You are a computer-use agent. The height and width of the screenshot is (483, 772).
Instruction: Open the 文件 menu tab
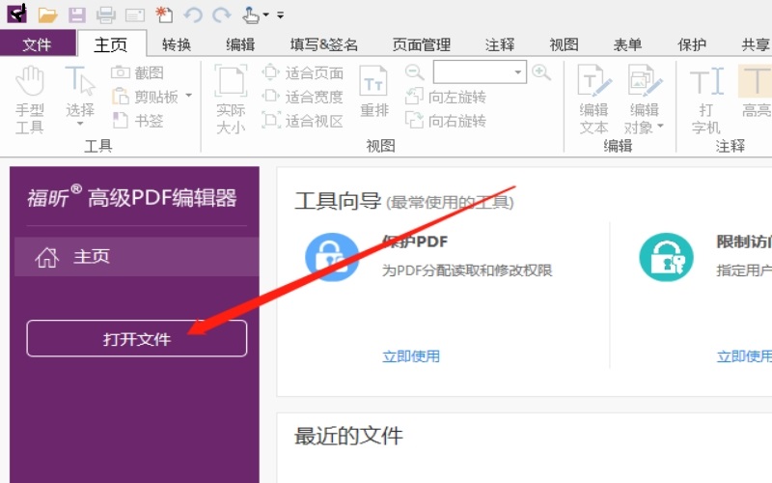(x=38, y=44)
